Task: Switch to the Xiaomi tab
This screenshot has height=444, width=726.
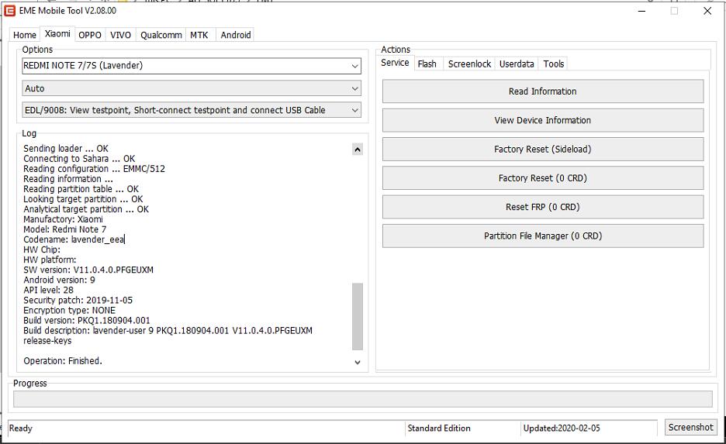Action: coord(57,34)
